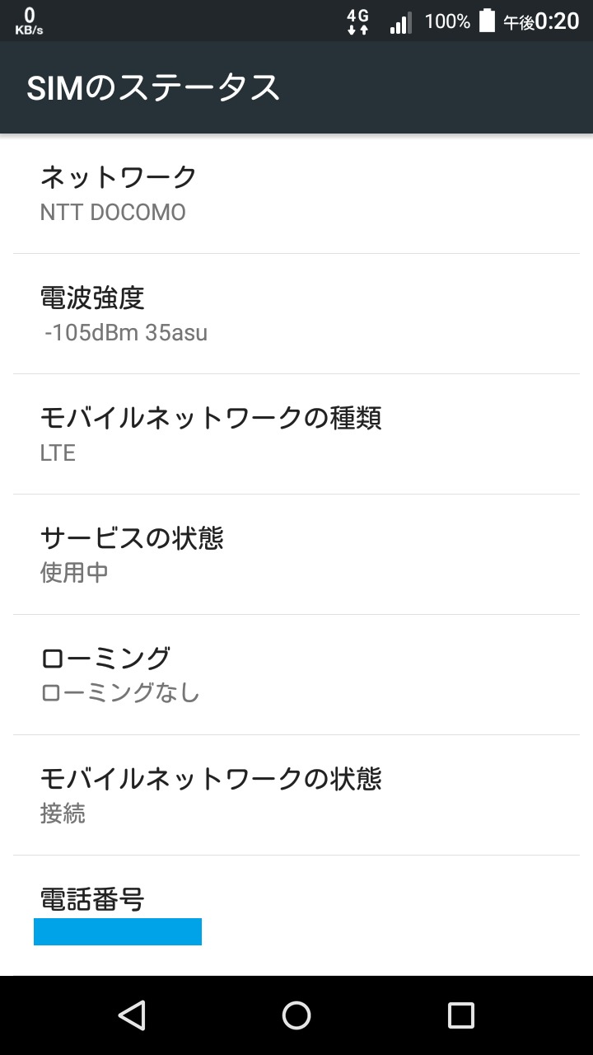Tap the back navigation triangle
The image size is (593, 1055).
(132, 1015)
